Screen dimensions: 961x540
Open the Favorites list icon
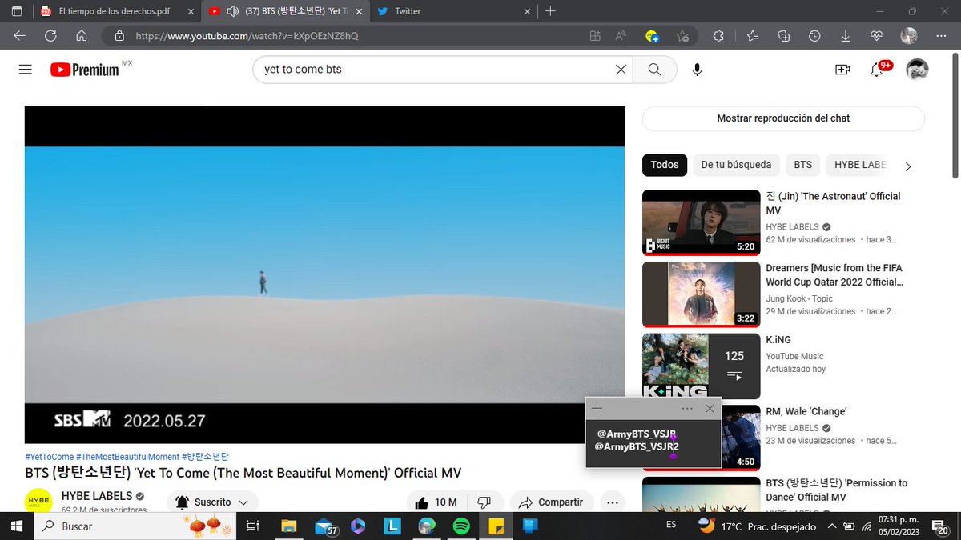pos(753,36)
